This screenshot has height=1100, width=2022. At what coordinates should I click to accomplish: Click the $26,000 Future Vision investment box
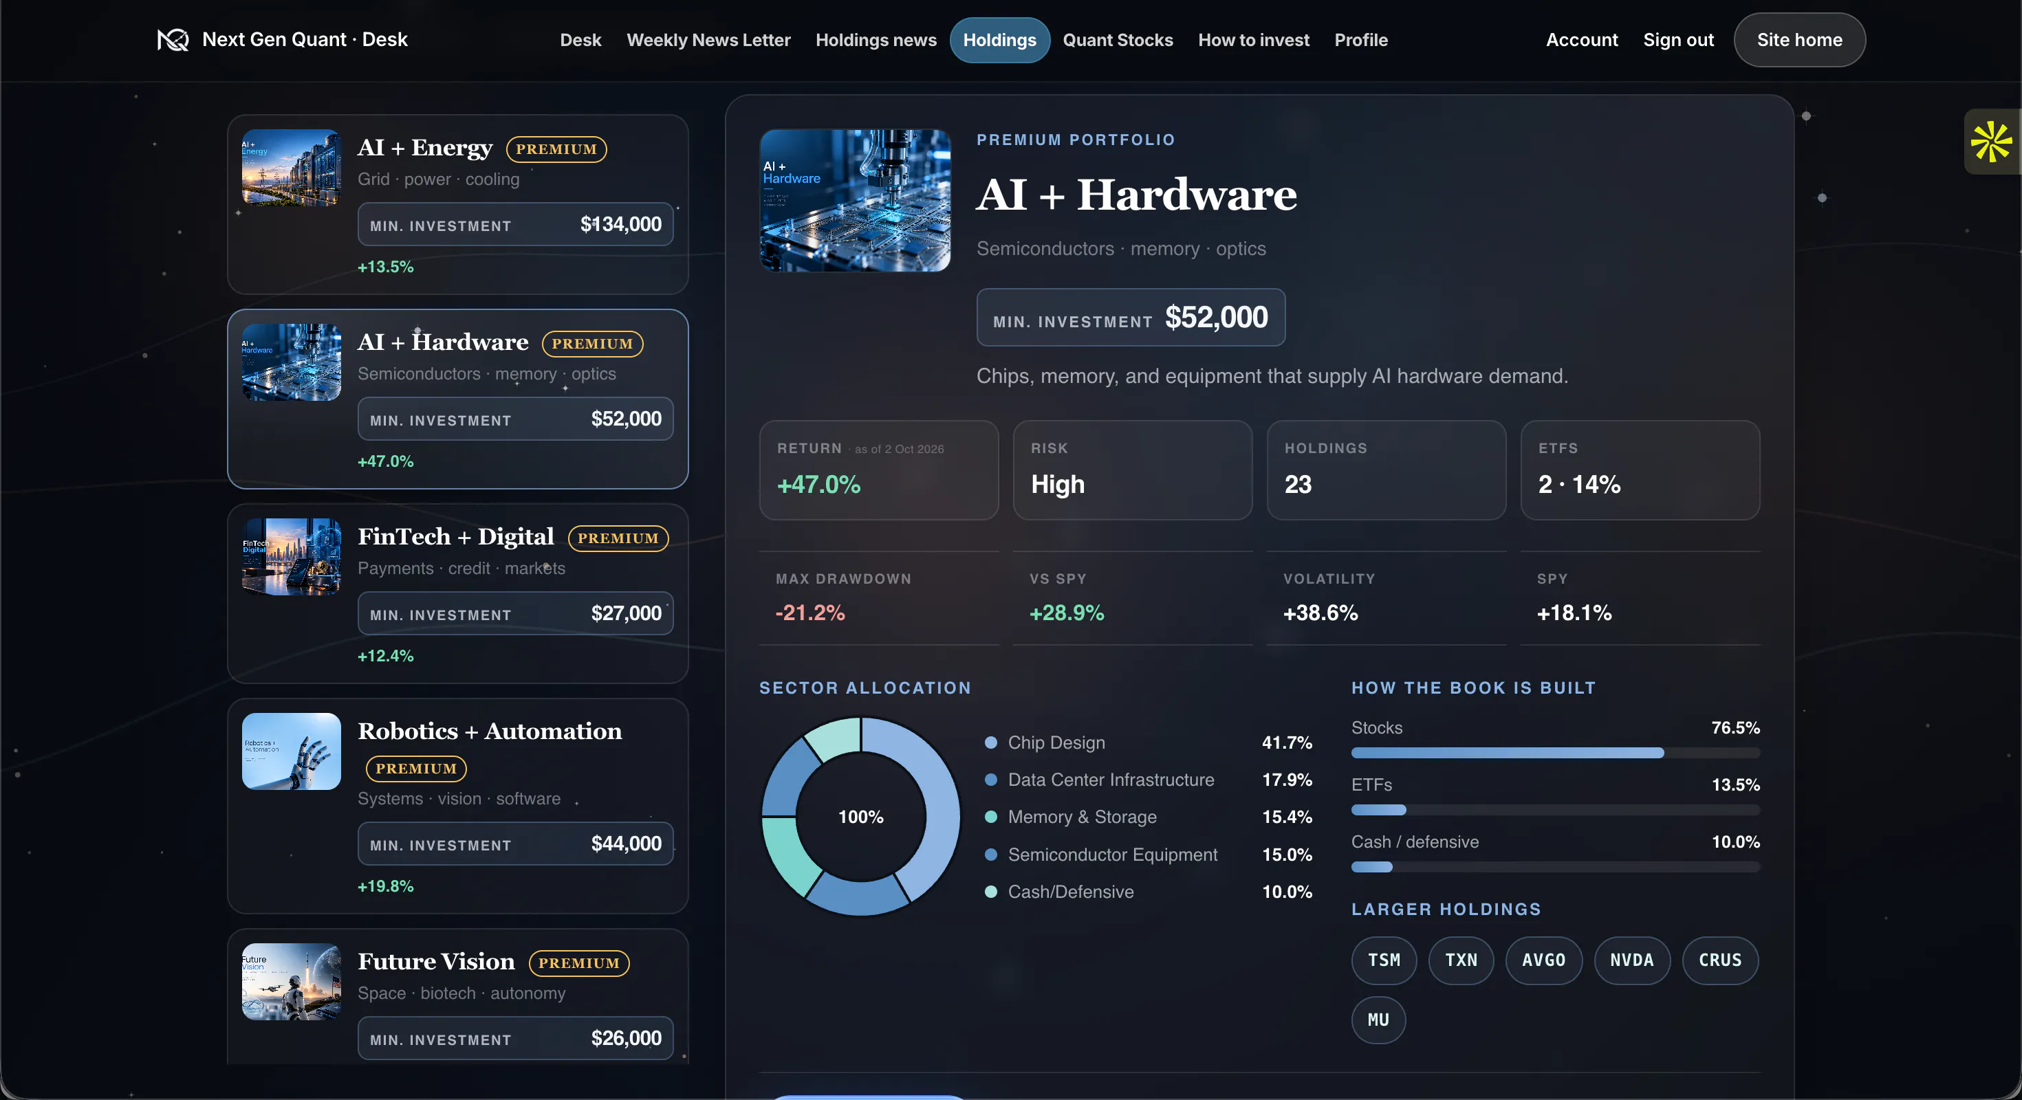(516, 1038)
